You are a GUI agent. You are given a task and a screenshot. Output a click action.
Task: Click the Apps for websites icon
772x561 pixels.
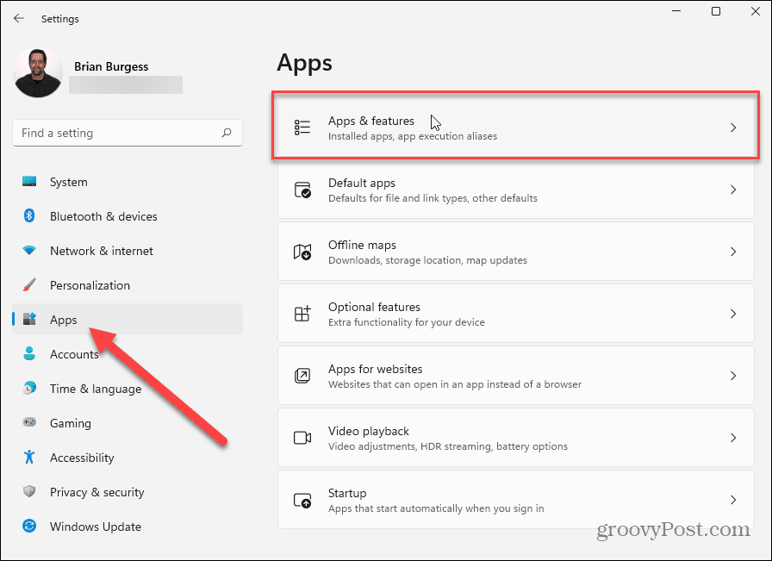click(x=302, y=376)
